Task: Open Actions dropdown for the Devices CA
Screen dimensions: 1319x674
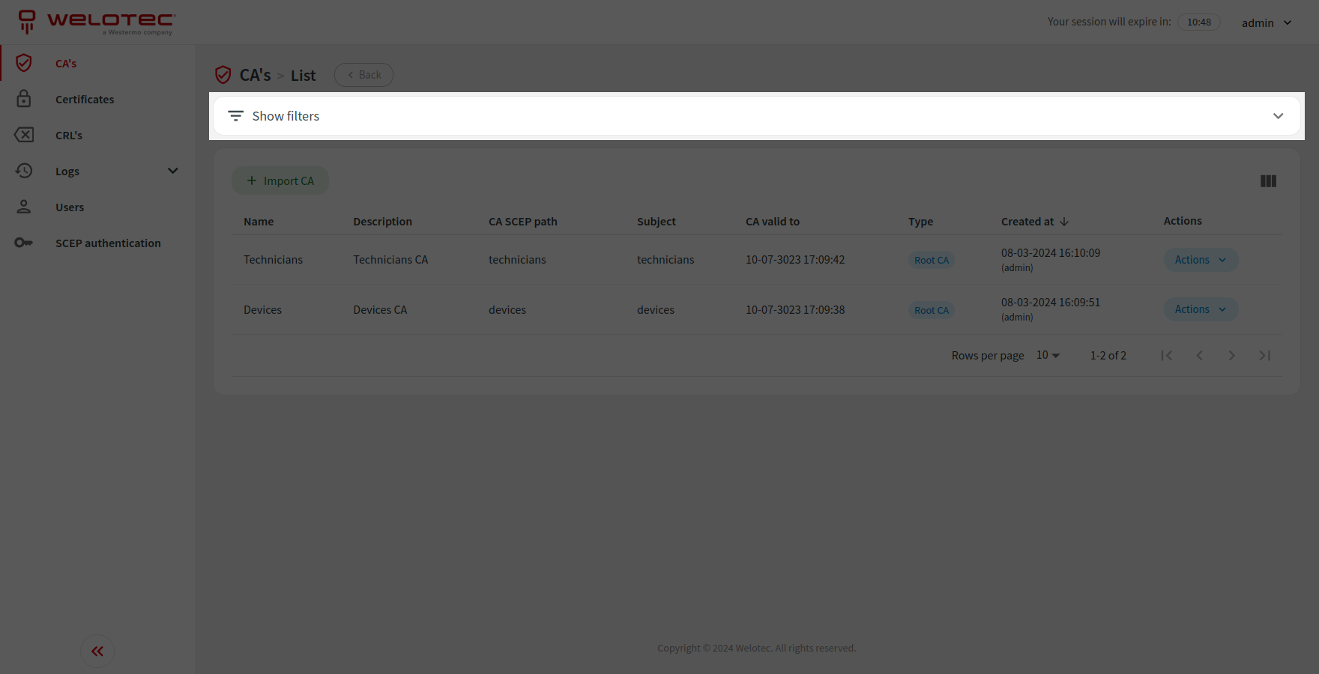Action: 1199,309
